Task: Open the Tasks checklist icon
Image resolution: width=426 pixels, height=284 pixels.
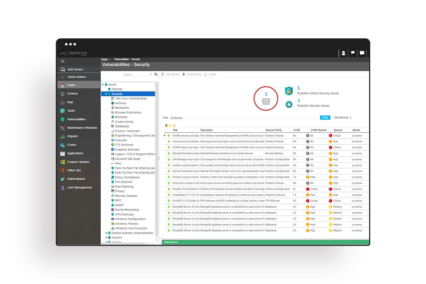Action: coord(63,111)
